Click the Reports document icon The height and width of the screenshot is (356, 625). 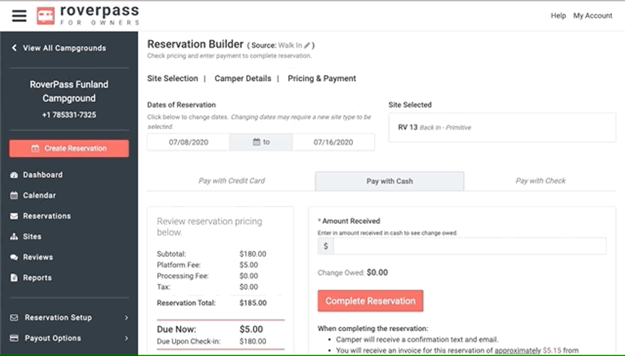click(14, 278)
